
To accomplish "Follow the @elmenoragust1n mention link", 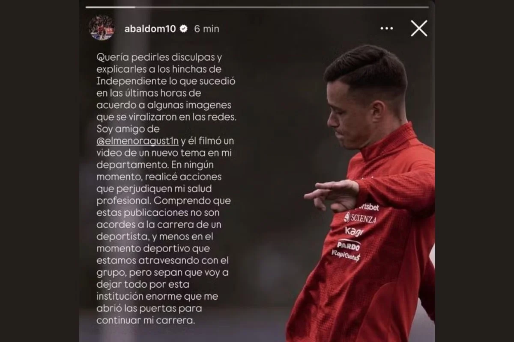I will pyautogui.click(x=137, y=142).
